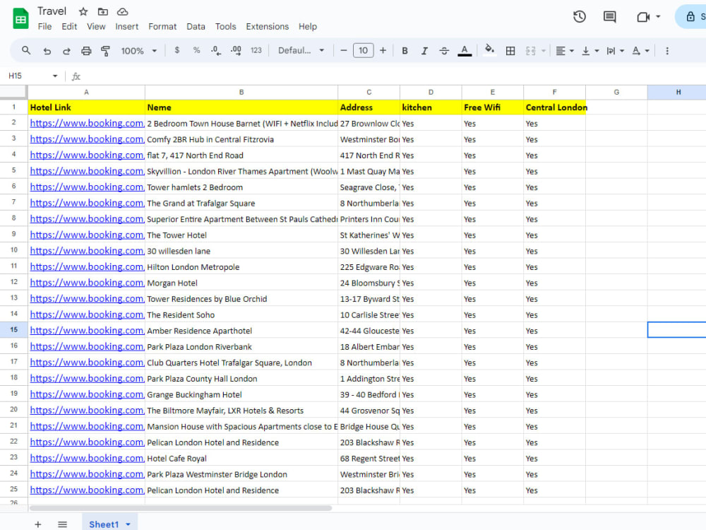
Task: Open the Google Sheets home icon
Action: pyautogui.click(x=20, y=18)
